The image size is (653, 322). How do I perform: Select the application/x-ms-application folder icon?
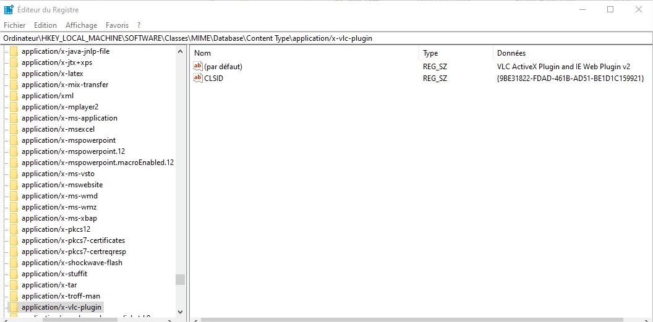coord(14,118)
